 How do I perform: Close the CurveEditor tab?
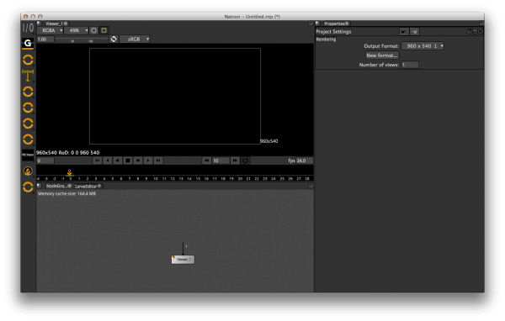click(x=99, y=187)
